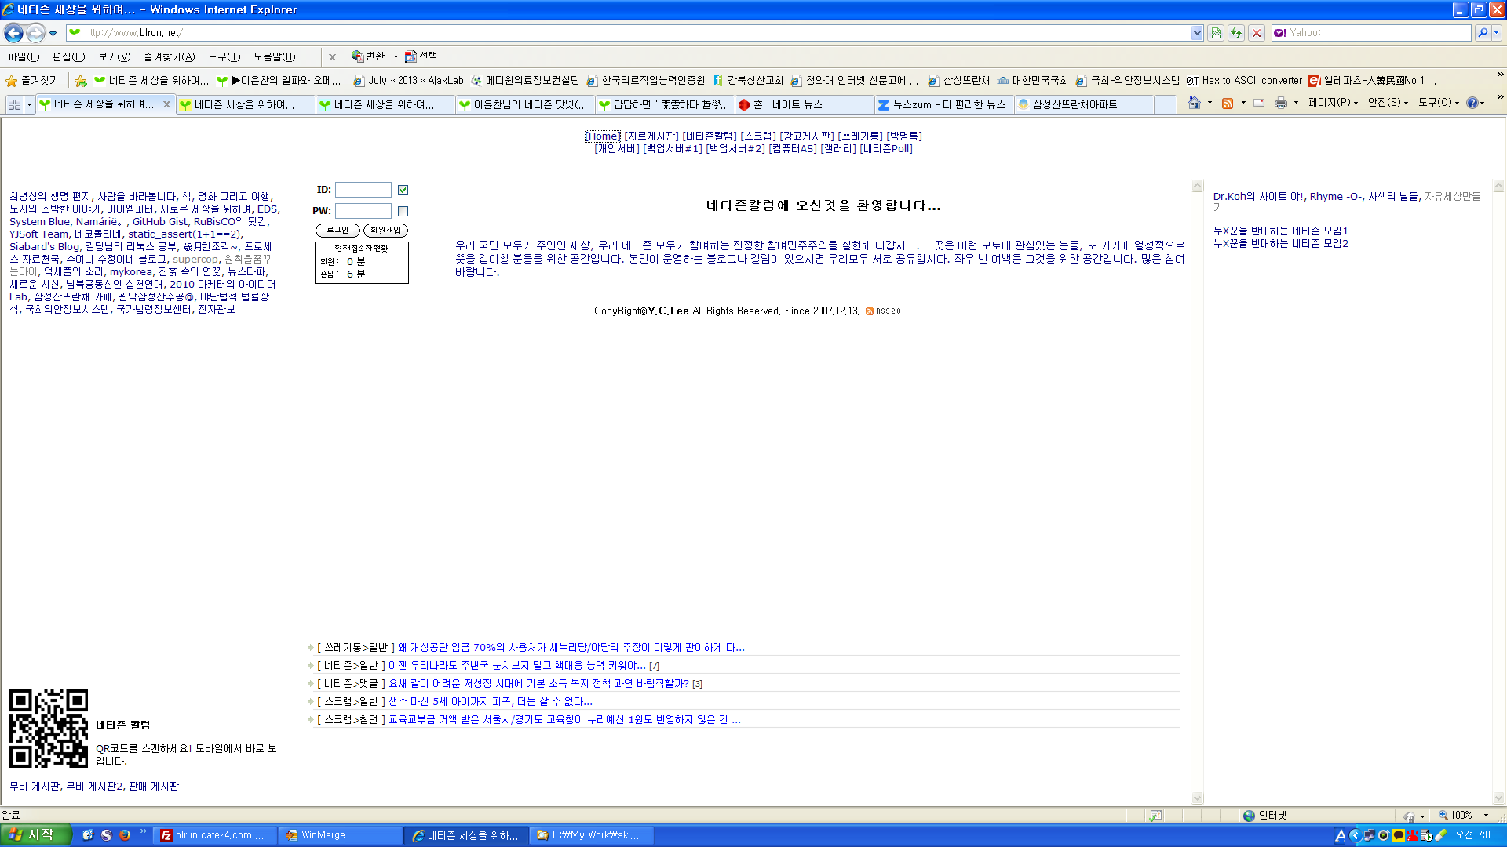Click the Print toolbar icon
The height and width of the screenshot is (847, 1507).
1281,103
